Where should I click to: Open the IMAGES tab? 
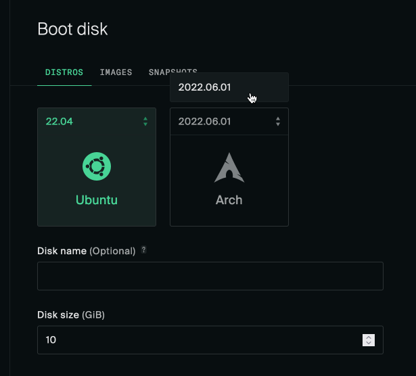tap(116, 72)
